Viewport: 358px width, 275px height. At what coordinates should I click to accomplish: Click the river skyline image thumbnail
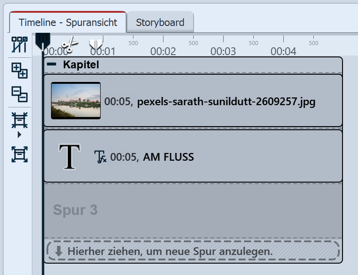click(x=76, y=101)
